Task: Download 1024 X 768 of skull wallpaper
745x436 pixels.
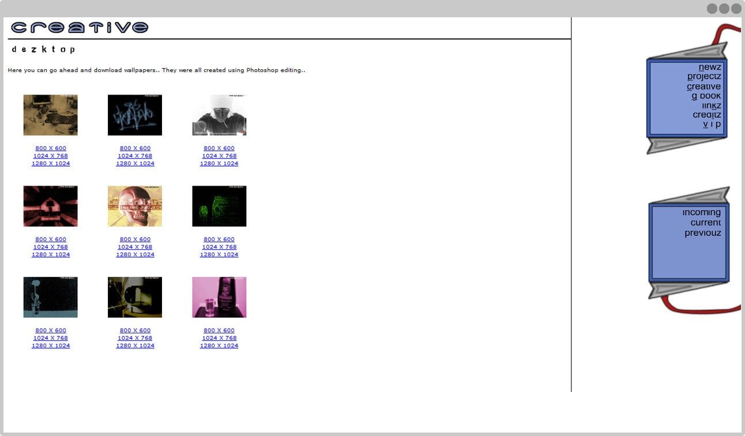Action: pyautogui.click(x=135, y=247)
